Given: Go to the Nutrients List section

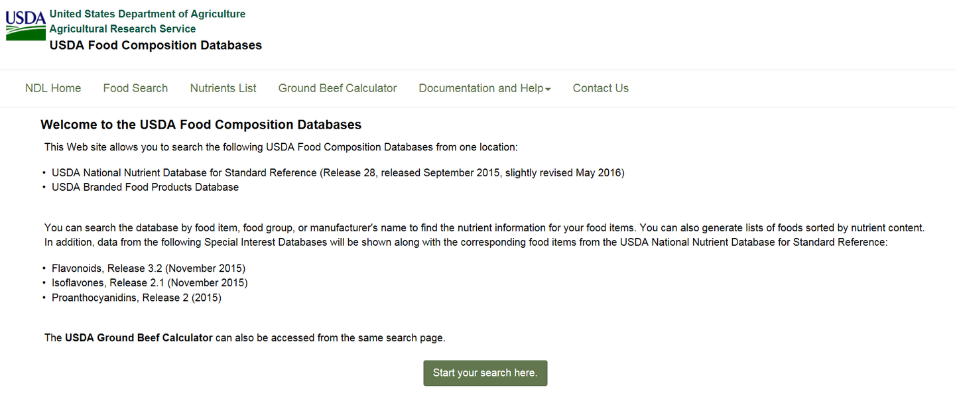Looking at the screenshot, I should point(223,88).
